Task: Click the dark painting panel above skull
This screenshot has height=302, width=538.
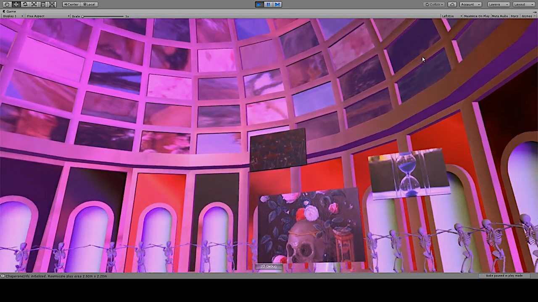Action: (x=278, y=149)
